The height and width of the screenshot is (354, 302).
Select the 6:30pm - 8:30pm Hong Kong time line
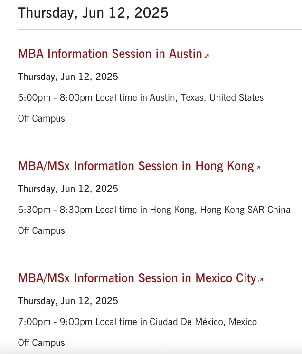click(154, 210)
